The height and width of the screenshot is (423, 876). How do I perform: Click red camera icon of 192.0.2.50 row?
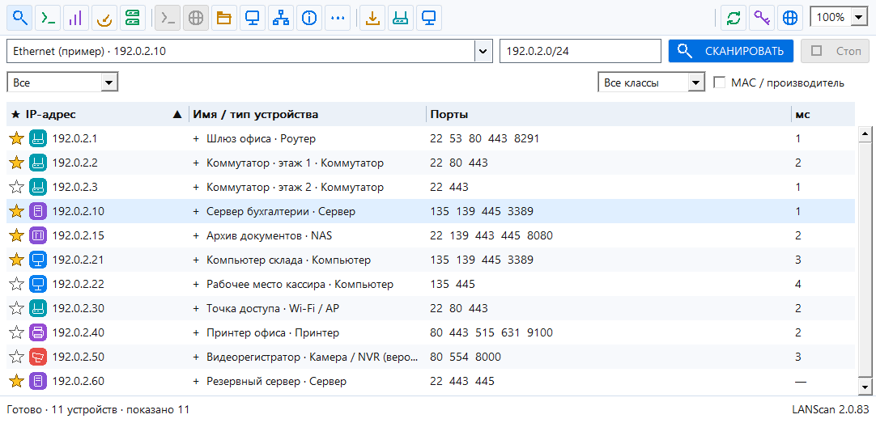click(x=38, y=357)
